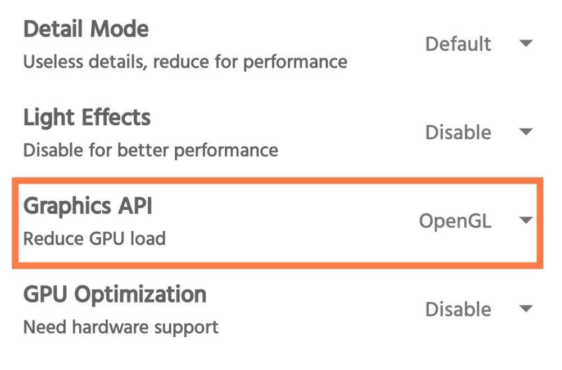Click the Disable value beside GPU Optimization

point(458,309)
